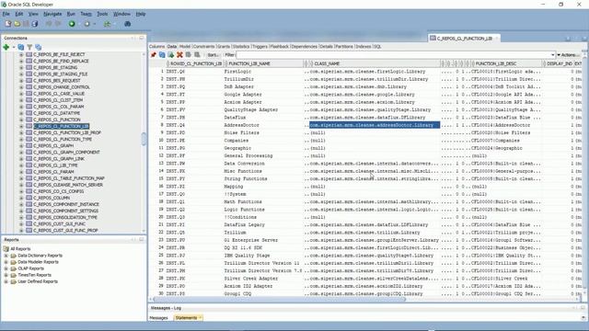Click the Migration icon in main toolbar
Screen dimensions: 589x331
108,24
